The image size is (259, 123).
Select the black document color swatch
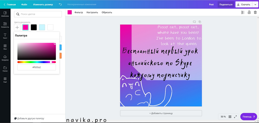(x=34, y=27)
